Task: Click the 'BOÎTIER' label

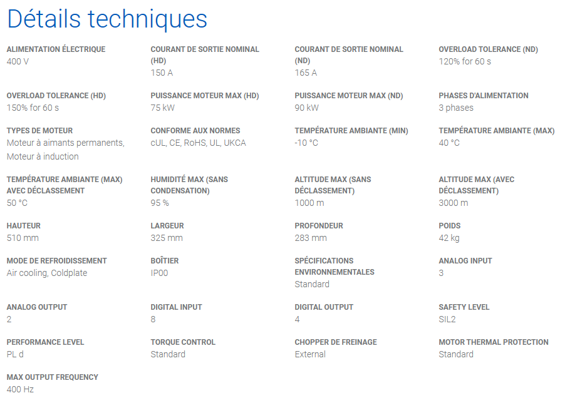Action: (x=165, y=261)
